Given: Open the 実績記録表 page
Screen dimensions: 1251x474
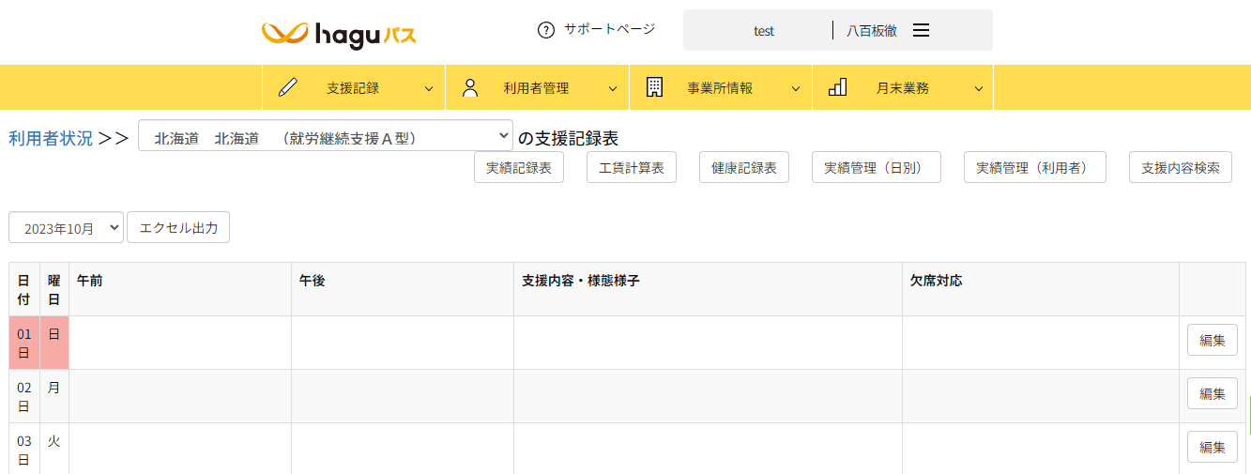Looking at the screenshot, I should [519, 167].
